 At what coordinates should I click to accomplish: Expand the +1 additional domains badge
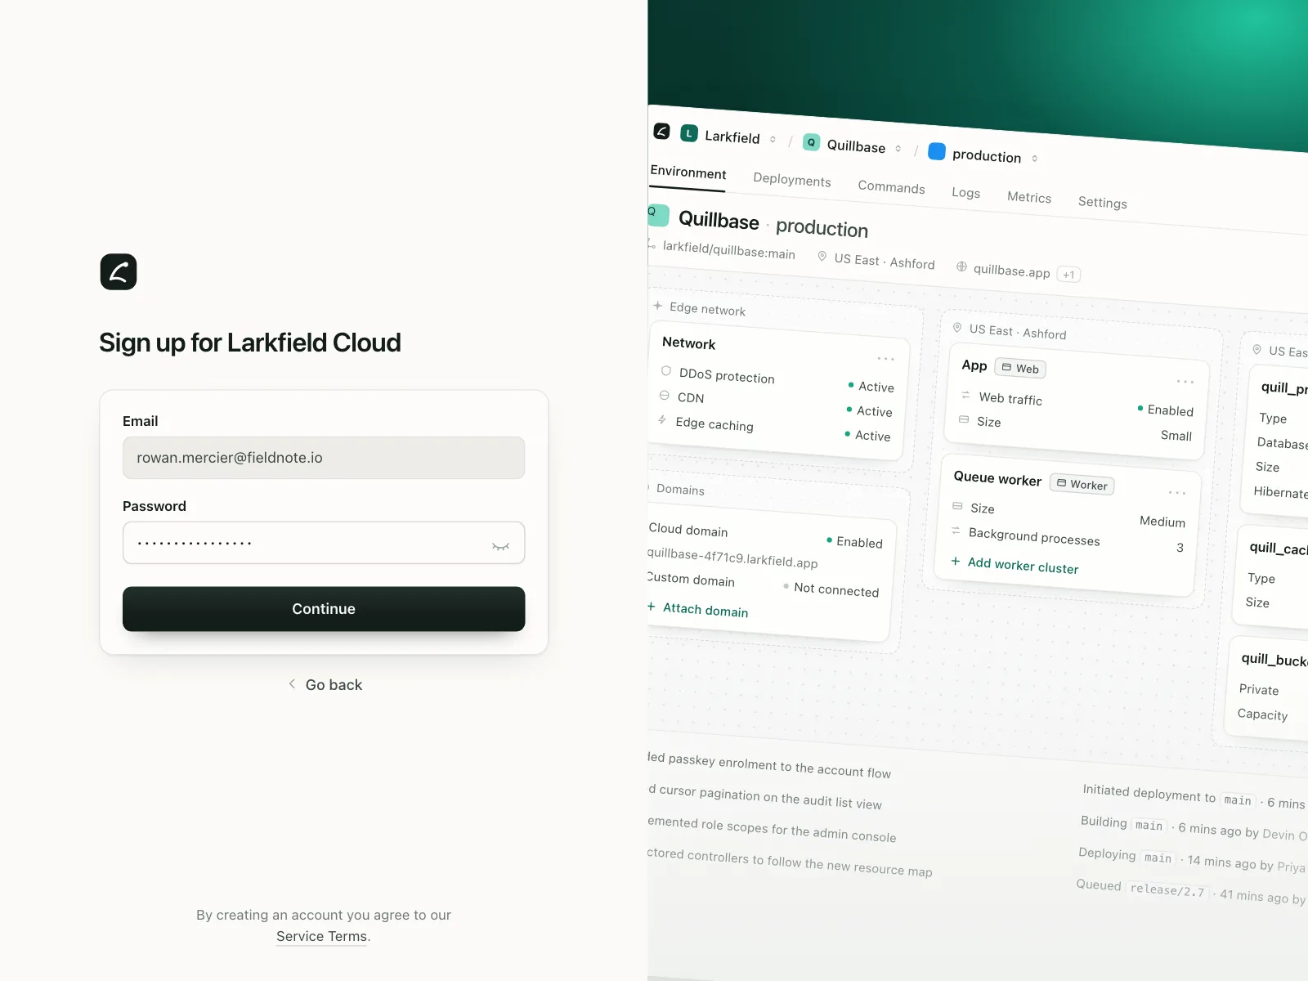coord(1068,275)
